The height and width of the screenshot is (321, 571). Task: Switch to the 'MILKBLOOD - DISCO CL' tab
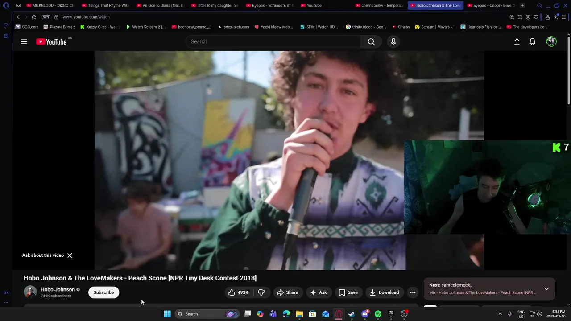point(50,6)
